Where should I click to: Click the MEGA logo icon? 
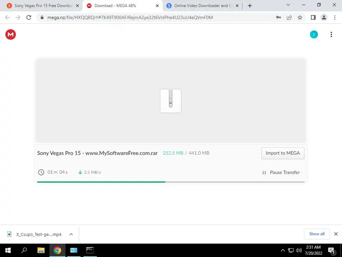click(x=10, y=34)
